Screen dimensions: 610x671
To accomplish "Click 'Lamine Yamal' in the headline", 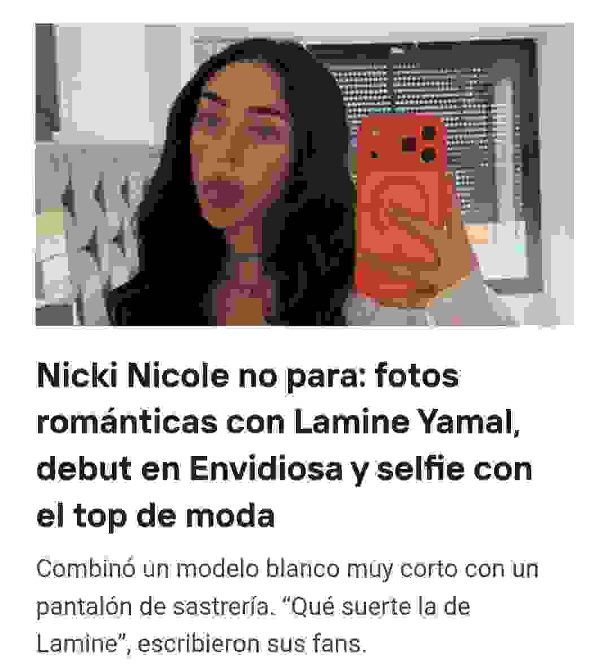I will [407, 422].
